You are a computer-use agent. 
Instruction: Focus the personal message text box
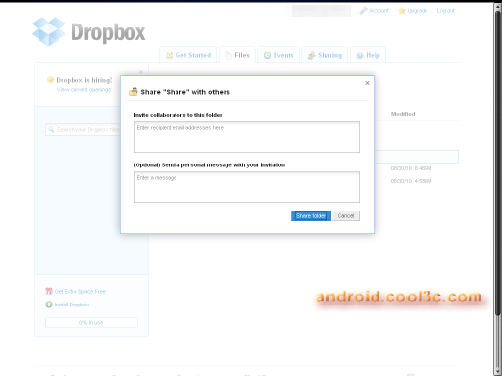(x=247, y=187)
